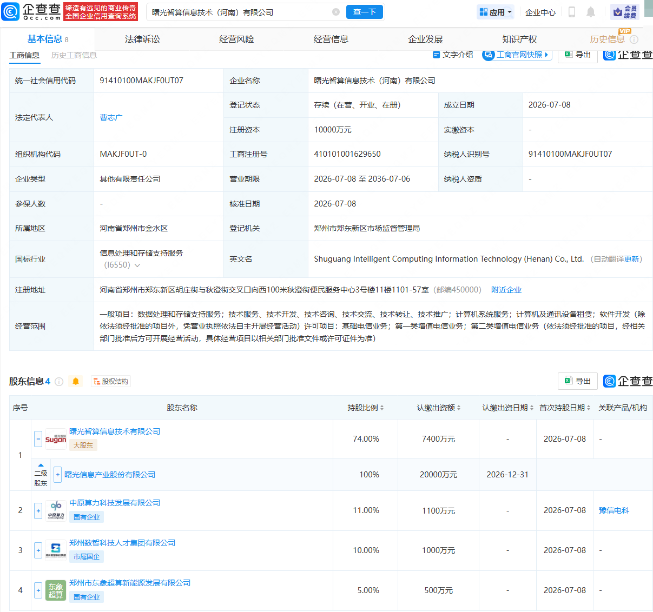Click the 会员续费 membership badge
This screenshot has height=612, width=653.
625,12
